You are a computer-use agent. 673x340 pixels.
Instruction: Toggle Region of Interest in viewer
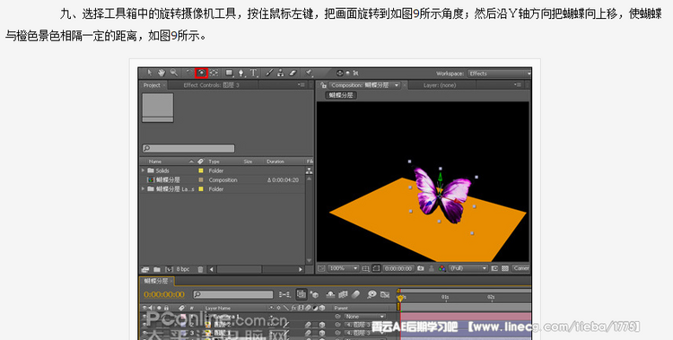[x=494, y=268]
